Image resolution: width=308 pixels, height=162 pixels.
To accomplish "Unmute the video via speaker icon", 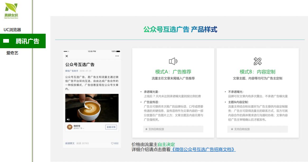I will [68, 119].
